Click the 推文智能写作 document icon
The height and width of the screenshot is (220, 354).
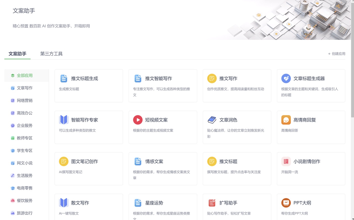click(138, 78)
